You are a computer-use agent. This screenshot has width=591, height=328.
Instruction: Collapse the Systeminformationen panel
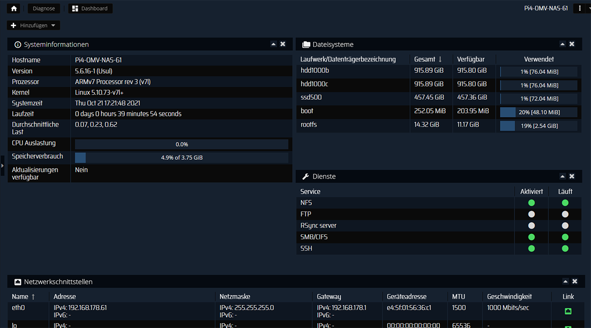pos(273,44)
